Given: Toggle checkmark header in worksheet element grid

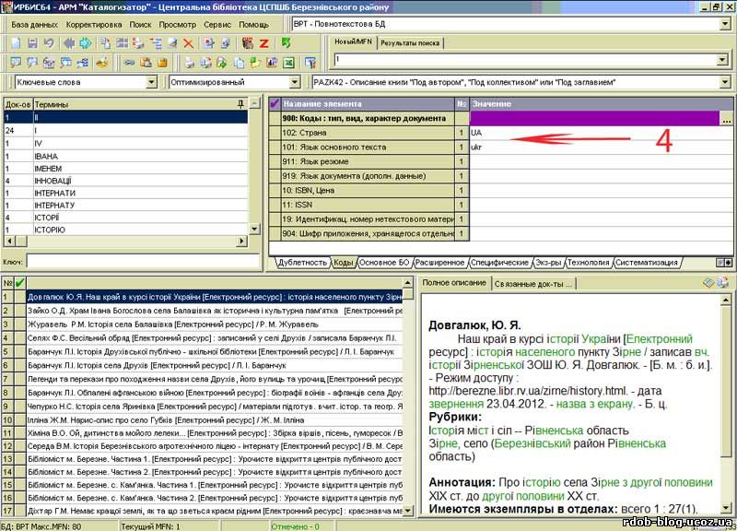Looking at the screenshot, I should click(275, 103).
